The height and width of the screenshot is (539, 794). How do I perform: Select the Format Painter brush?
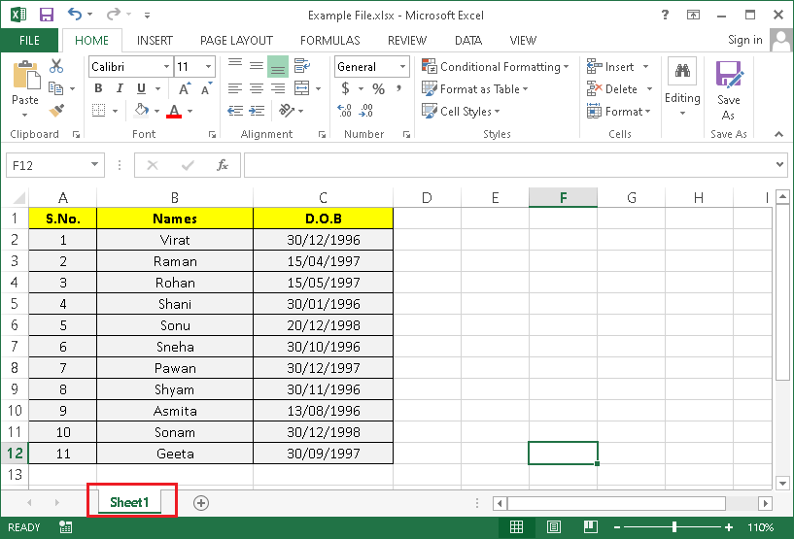[x=56, y=111]
